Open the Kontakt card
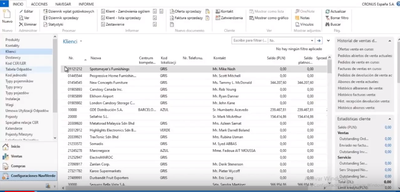Image resolution: width=400 pixels, height=192 pixels. pyautogui.click(x=224, y=11)
